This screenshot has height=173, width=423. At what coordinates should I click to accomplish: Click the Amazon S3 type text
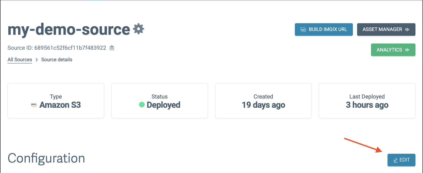60,105
